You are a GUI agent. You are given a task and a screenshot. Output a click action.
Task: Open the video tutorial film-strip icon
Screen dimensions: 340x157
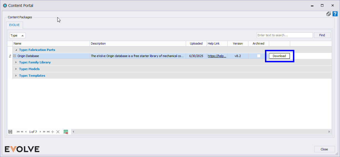[329, 14]
